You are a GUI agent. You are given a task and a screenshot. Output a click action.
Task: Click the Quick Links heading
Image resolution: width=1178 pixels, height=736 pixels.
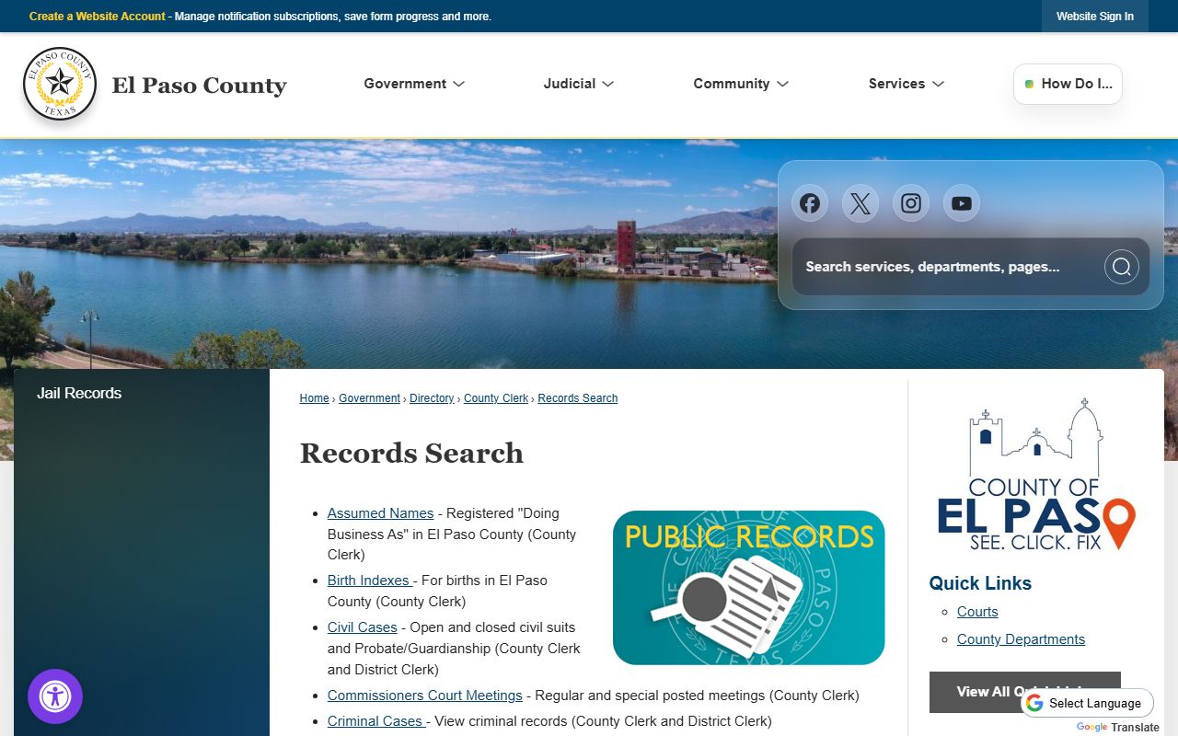[980, 583]
